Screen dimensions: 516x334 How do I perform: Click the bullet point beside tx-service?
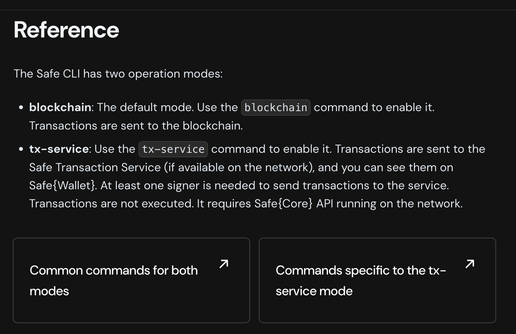(x=21, y=149)
